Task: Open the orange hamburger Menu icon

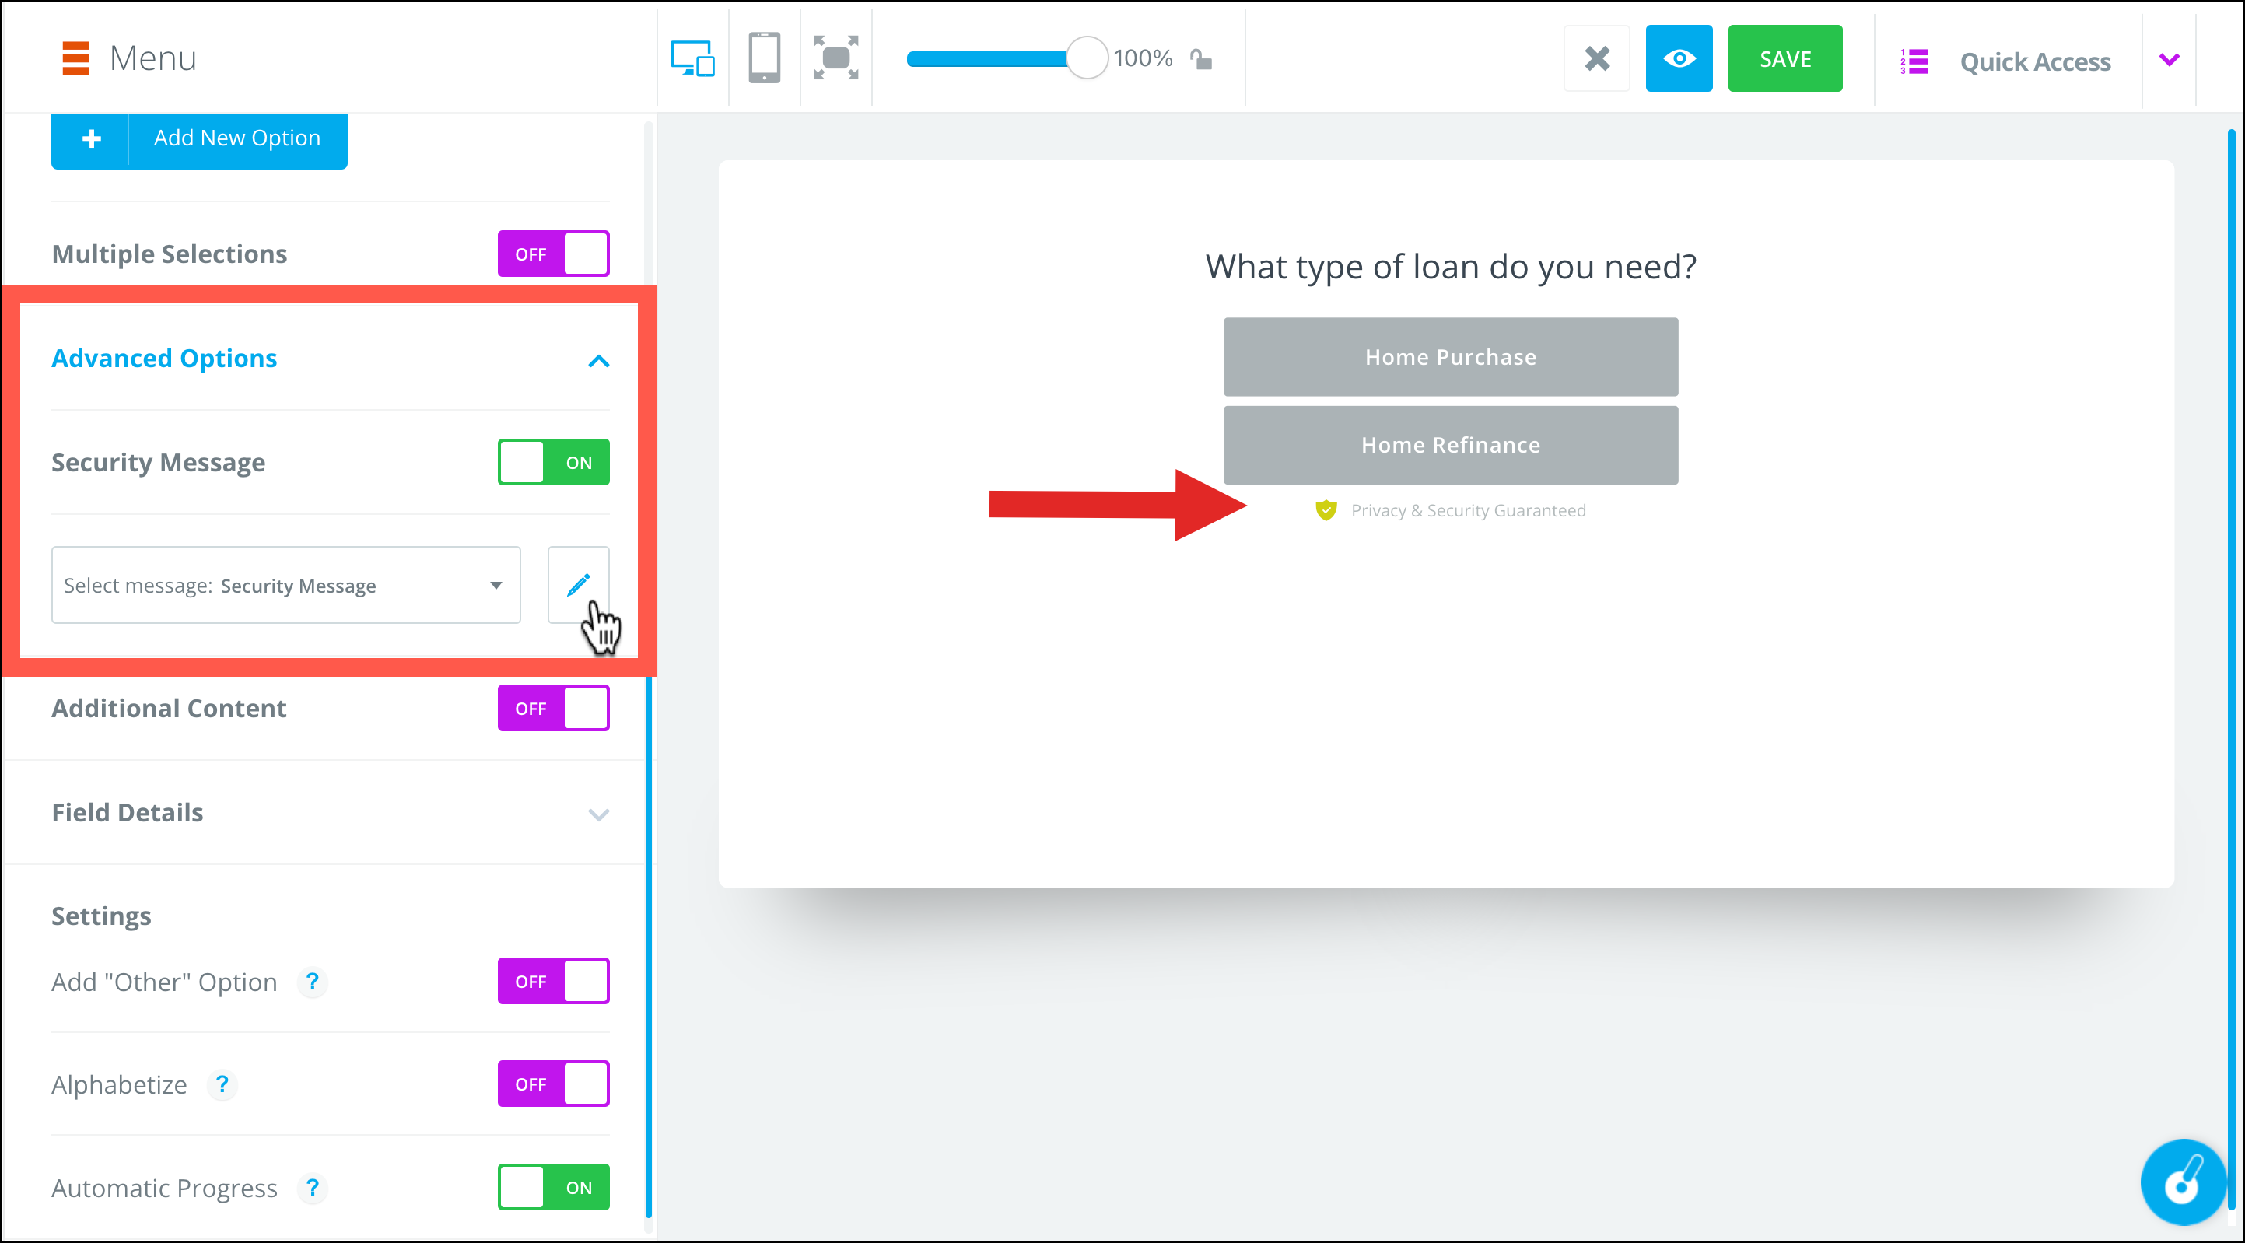Action: 75,58
